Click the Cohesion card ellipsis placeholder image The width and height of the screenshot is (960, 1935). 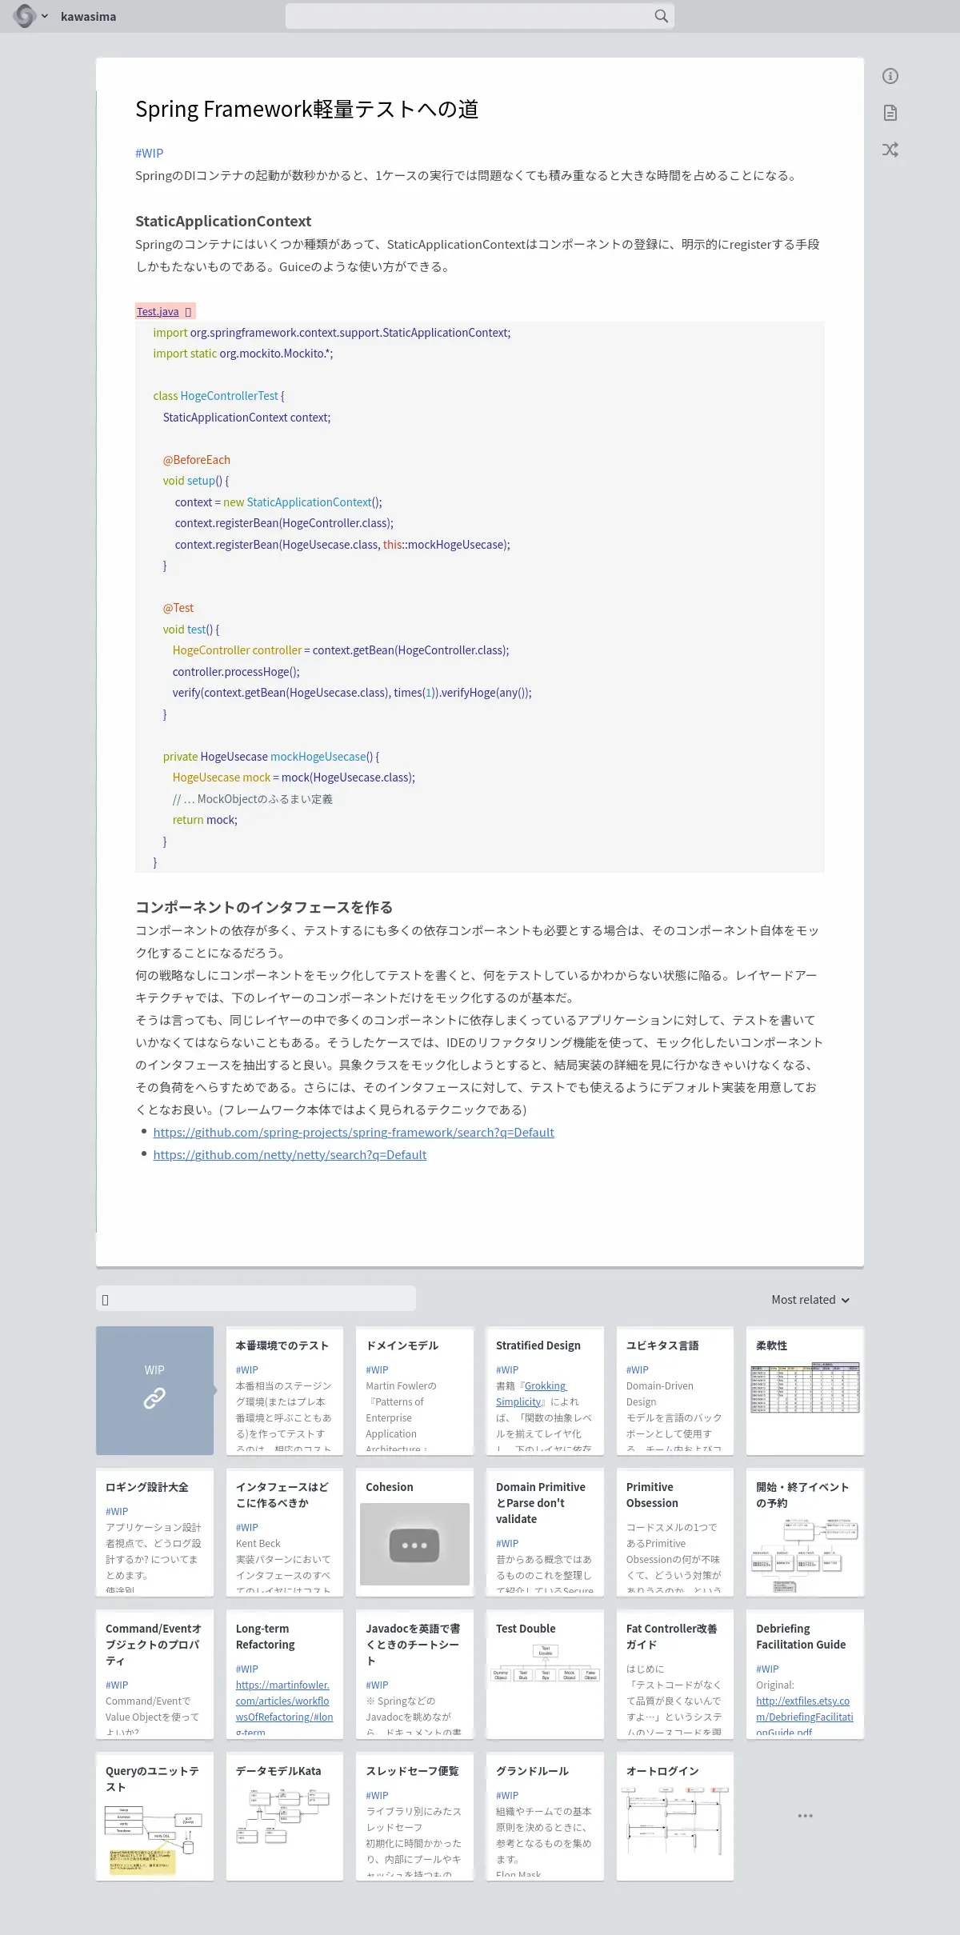414,1545
